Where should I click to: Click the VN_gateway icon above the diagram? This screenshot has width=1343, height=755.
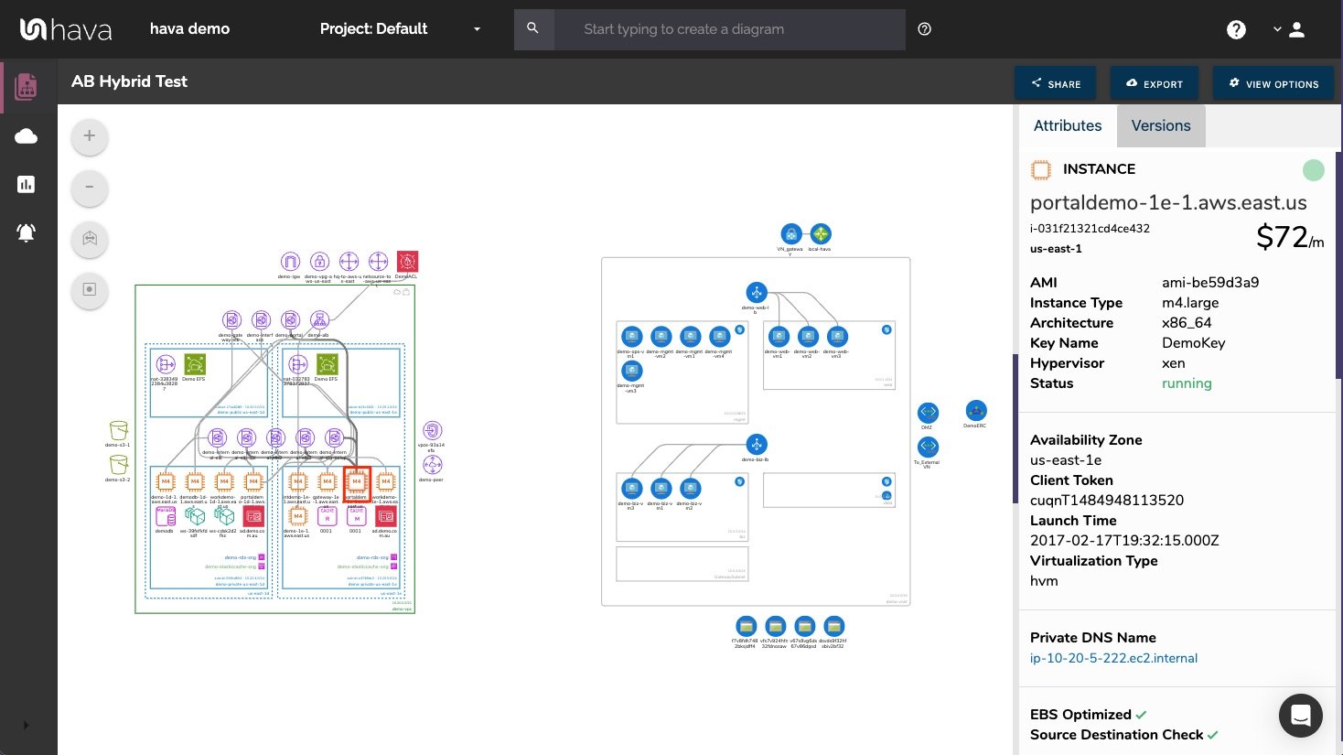pos(791,232)
